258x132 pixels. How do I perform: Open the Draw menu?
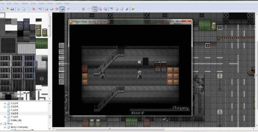[33, 3]
